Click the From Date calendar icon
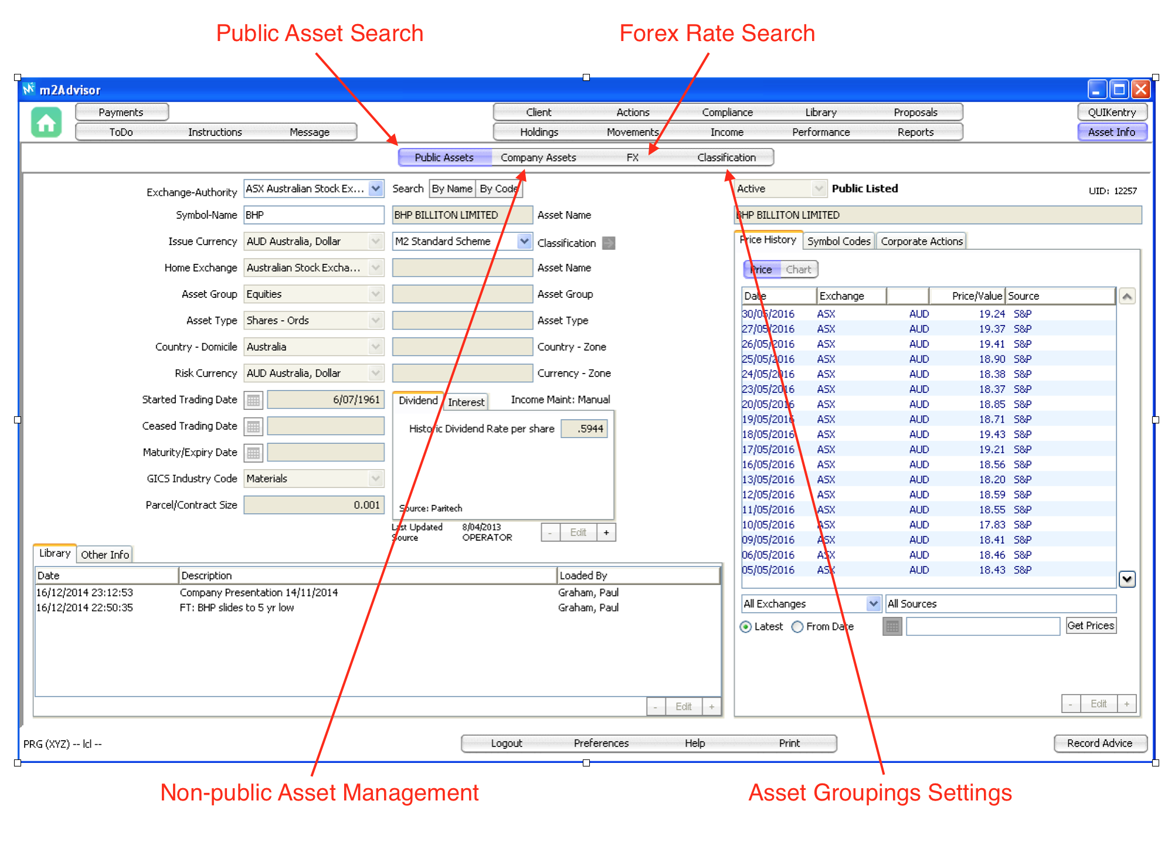Image resolution: width=1175 pixels, height=855 pixels. (x=892, y=627)
